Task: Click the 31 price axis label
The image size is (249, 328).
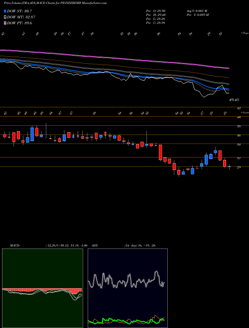Action: pyautogui.click(x=239, y=159)
